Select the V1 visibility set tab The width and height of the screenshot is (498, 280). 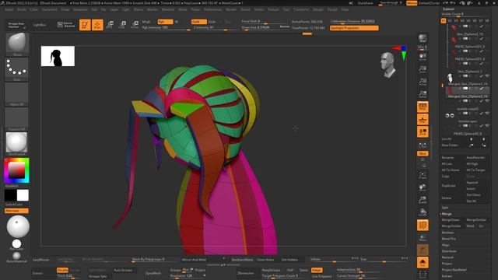444,21
